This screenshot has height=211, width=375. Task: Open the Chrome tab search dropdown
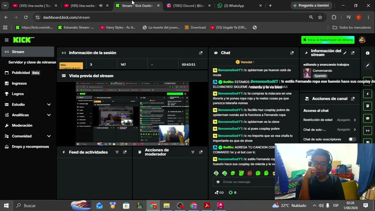5,5
